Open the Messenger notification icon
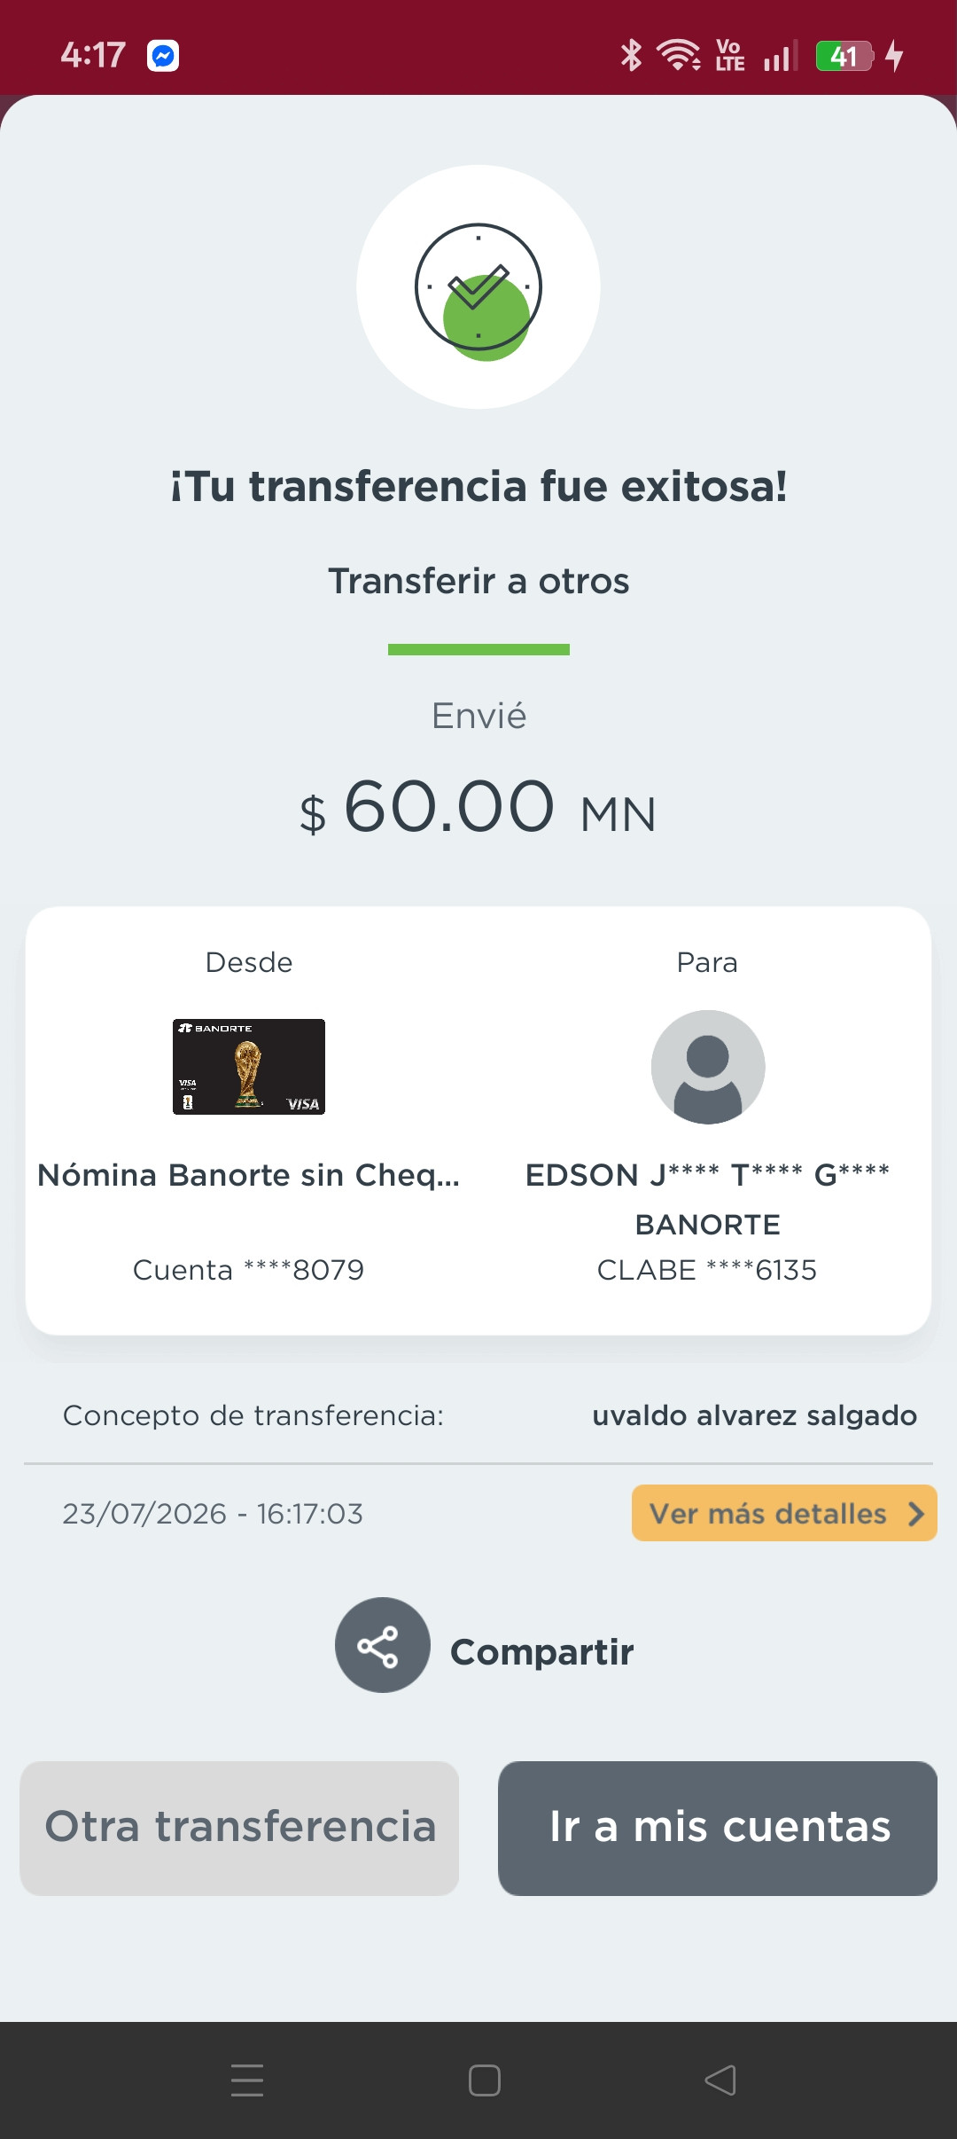This screenshot has height=2139, width=957. 163,56
